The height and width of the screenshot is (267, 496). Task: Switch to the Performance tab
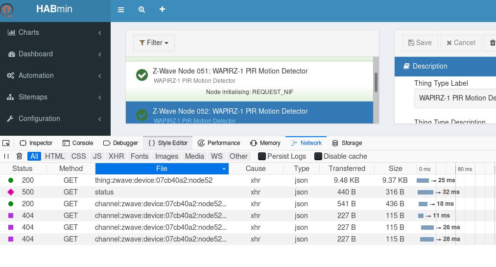[219, 143]
